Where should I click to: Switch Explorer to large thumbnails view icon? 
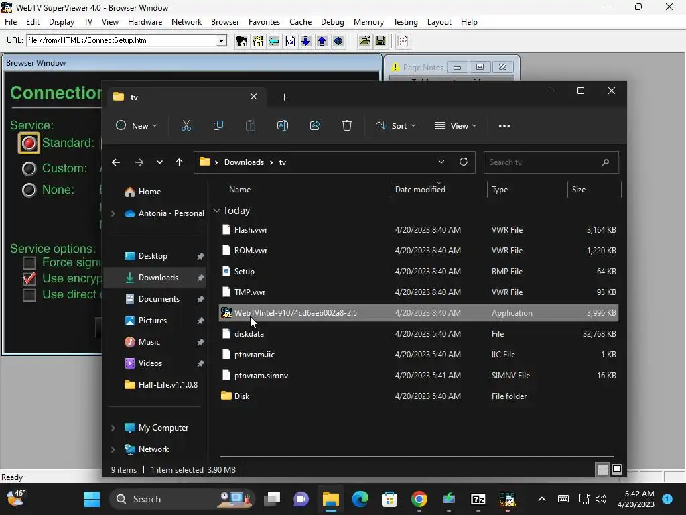(617, 470)
